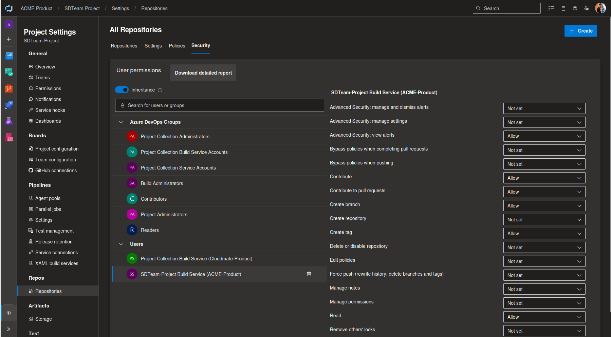Viewport: 611px width, 337px height.
Task: Open Repos icon in left rail
Action: pos(9,89)
